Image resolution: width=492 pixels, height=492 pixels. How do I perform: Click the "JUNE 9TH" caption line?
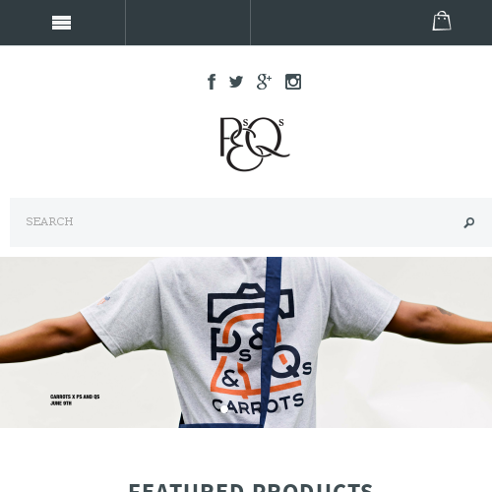click(x=61, y=403)
